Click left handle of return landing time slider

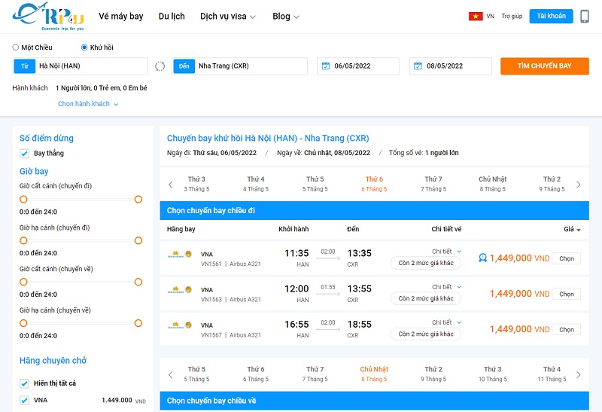point(23,323)
